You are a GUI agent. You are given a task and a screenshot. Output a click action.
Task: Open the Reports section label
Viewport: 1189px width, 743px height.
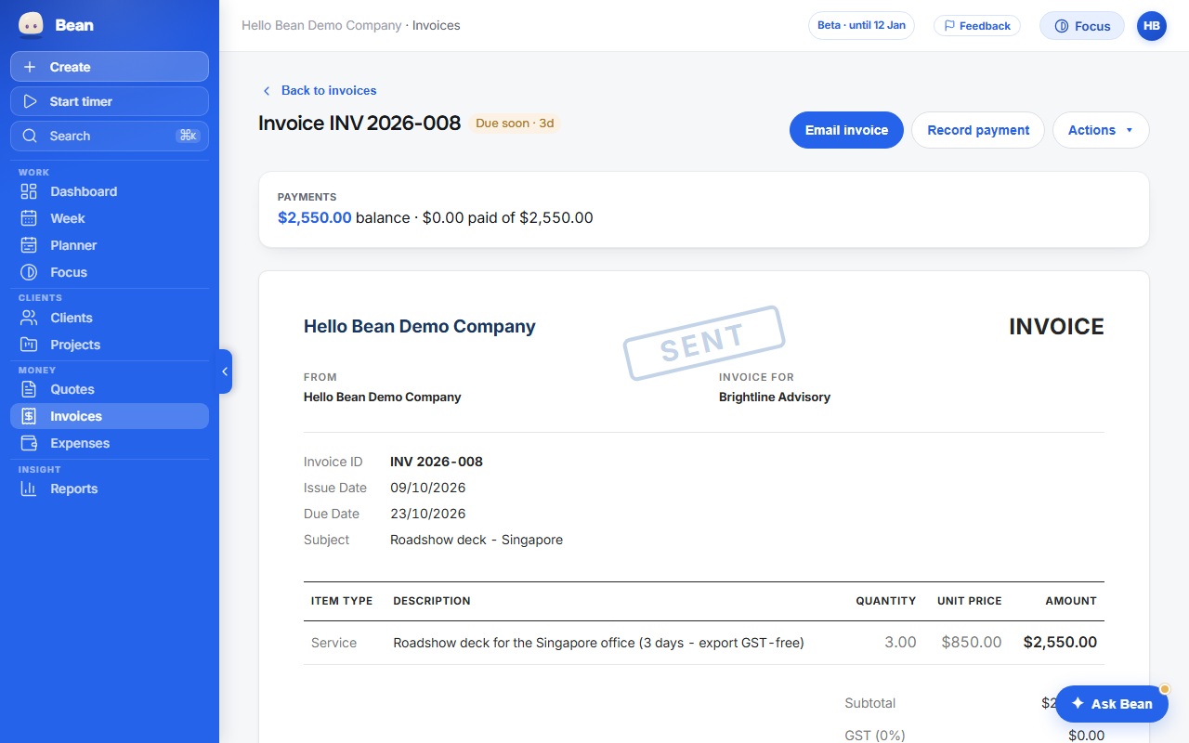click(x=74, y=489)
